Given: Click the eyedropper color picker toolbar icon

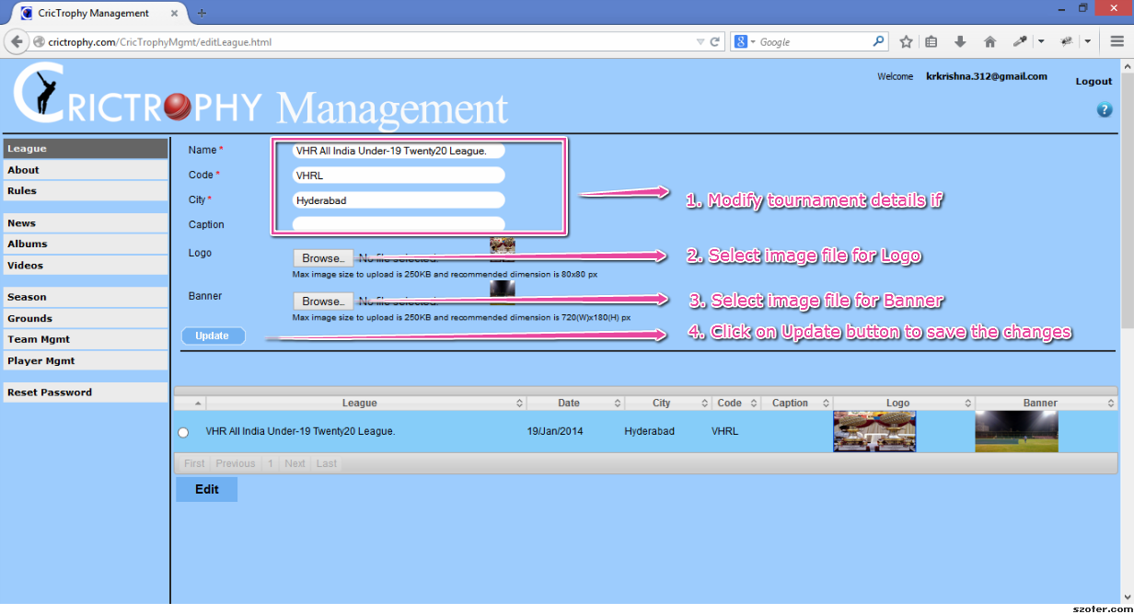Looking at the screenshot, I should 1020,41.
